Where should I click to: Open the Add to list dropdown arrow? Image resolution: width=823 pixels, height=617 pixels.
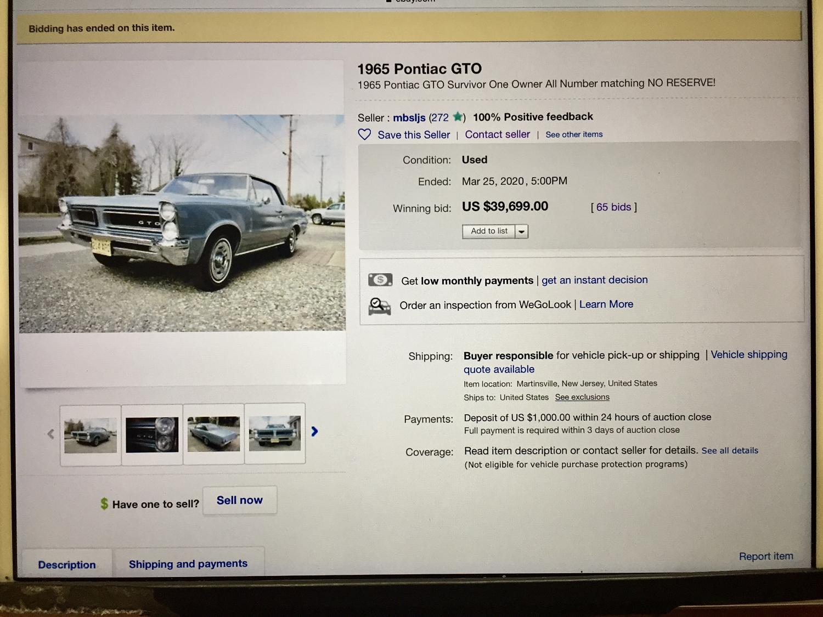(x=521, y=231)
